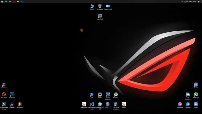The height and width of the screenshot is (114, 202).
Task: Select the MEmu emulator shortcut
Action: [100, 95]
